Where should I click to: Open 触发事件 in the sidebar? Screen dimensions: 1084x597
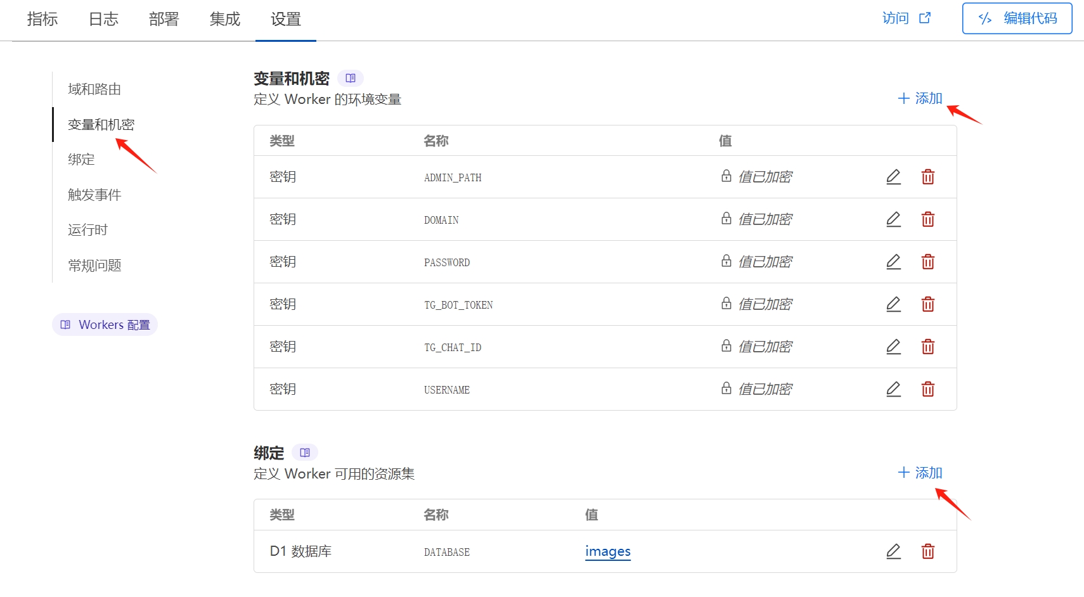94,195
